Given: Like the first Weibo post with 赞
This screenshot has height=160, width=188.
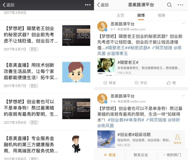Looking at the screenshot, I should click(171, 83).
